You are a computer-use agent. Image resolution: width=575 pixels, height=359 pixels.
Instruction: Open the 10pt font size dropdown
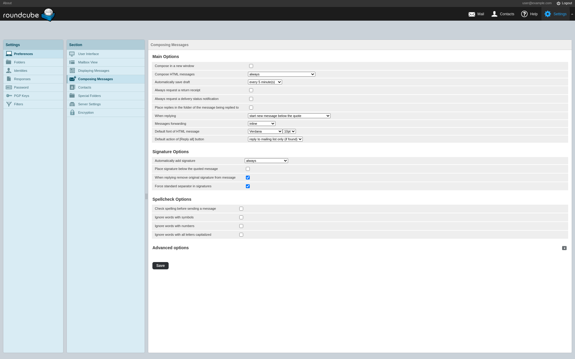(x=289, y=131)
